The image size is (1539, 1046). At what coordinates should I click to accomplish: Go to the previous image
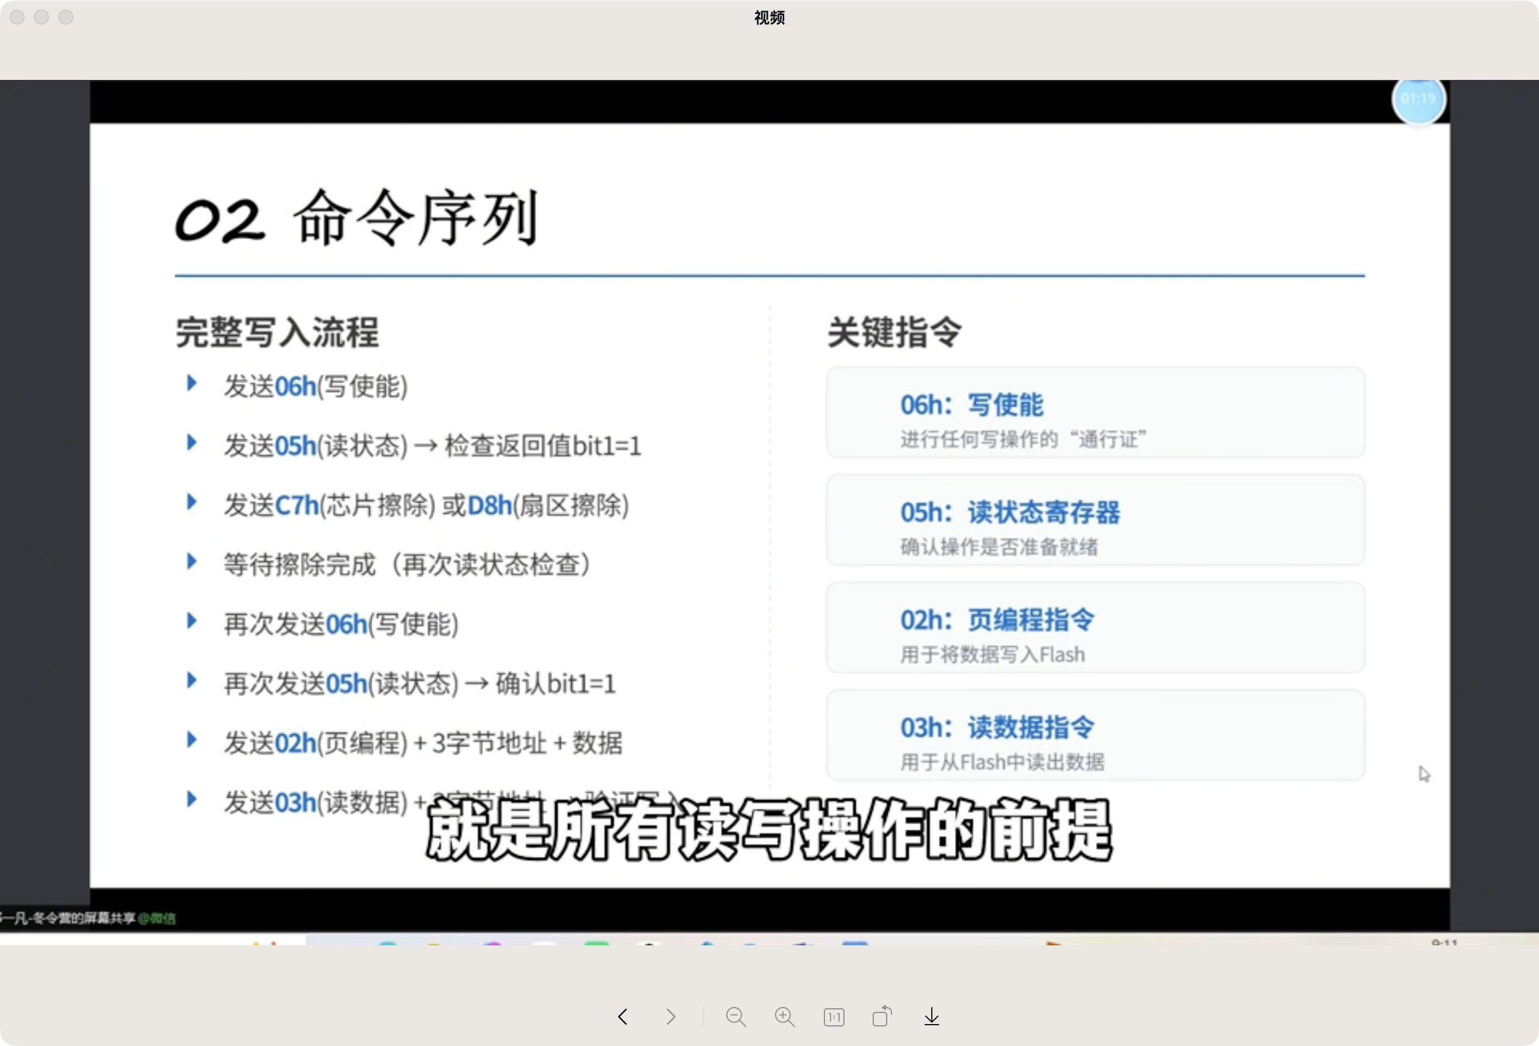(622, 1017)
